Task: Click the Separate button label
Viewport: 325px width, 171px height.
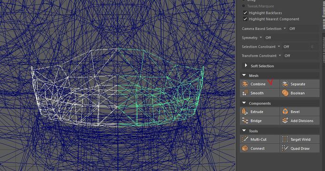Action: [298, 84]
